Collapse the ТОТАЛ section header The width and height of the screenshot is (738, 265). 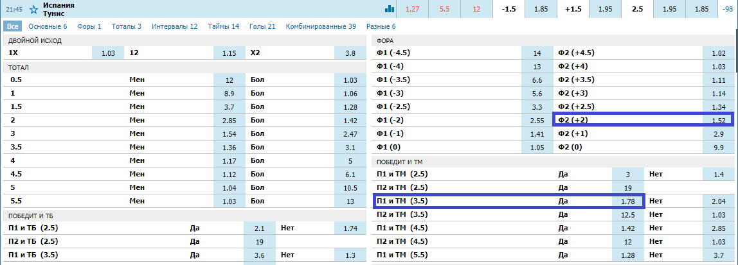pyautogui.click(x=184, y=67)
